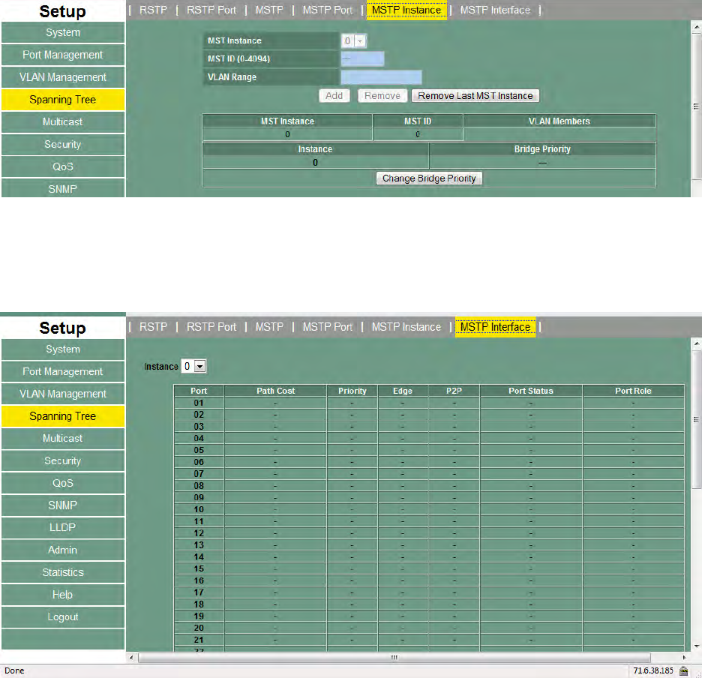This screenshot has height=678, width=702.
Task: Open MST Instance dropdown in upper panel
Action: tap(354, 40)
